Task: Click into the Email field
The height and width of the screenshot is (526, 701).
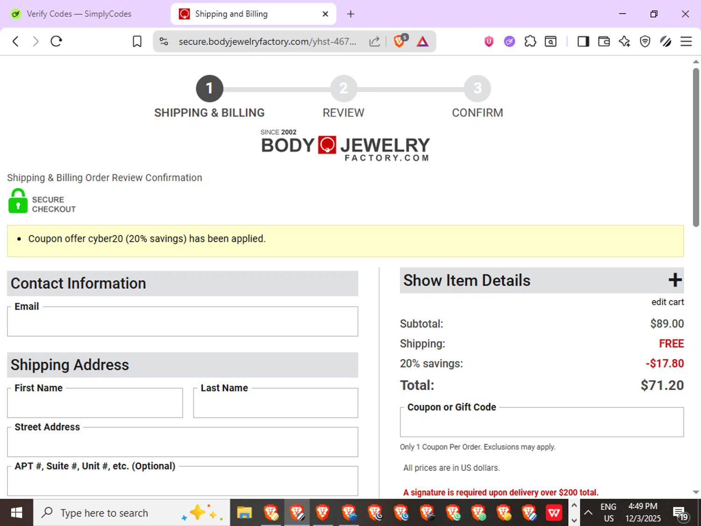Action: 183,322
